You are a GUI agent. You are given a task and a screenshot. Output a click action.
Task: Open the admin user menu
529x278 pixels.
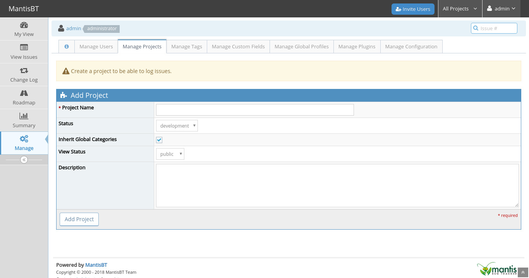click(501, 9)
